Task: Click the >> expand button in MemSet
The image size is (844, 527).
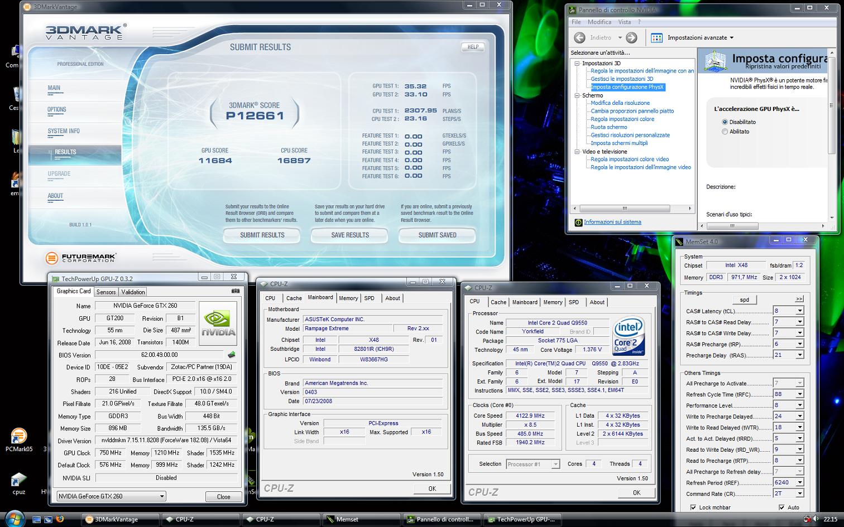Action: 799,299
